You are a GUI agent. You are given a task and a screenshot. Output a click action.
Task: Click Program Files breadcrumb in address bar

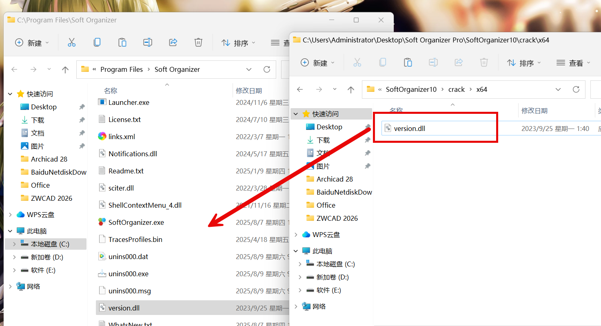coord(122,69)
